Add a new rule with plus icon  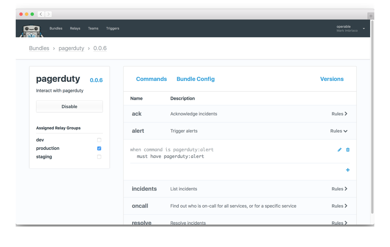point(348,170)
